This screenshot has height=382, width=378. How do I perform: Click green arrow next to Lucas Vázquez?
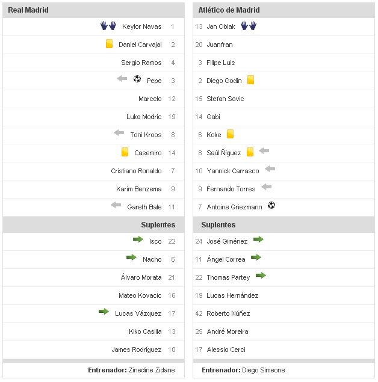(104, 312)
